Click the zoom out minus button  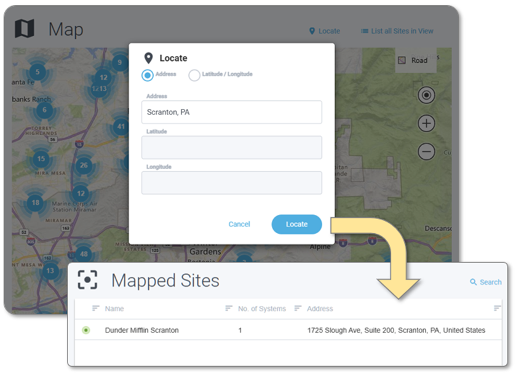pyautogui.click(x=426, y=151)
